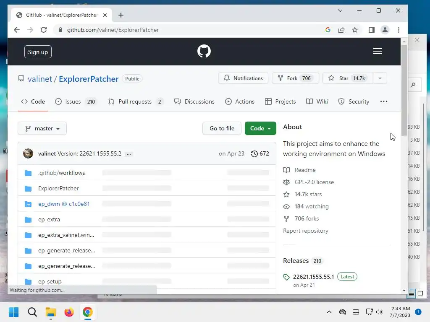Click the Notifications button
The height and width of the screenshot is (322, 430).
(x=243, y=78)
